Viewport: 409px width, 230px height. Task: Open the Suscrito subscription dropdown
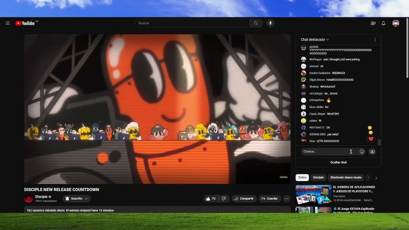[x=77, y=199]
